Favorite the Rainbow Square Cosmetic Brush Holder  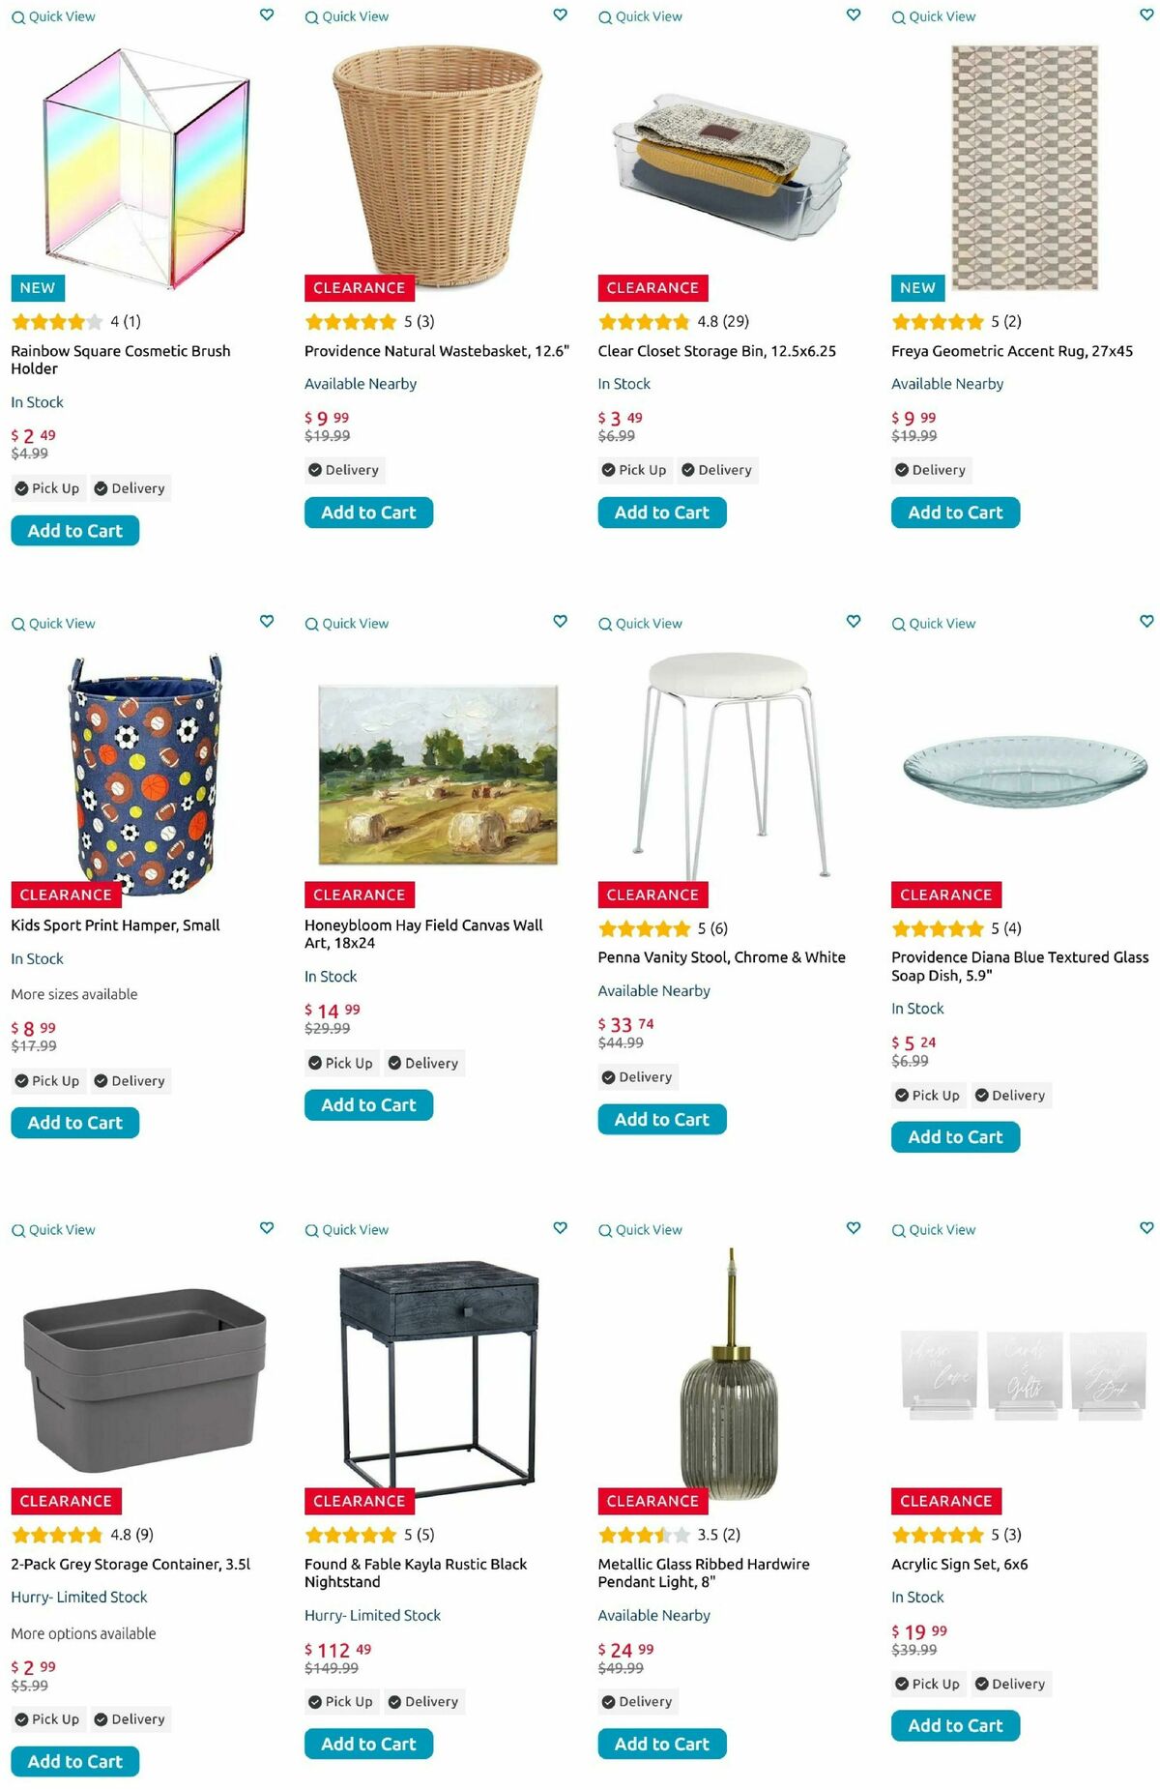267,15
